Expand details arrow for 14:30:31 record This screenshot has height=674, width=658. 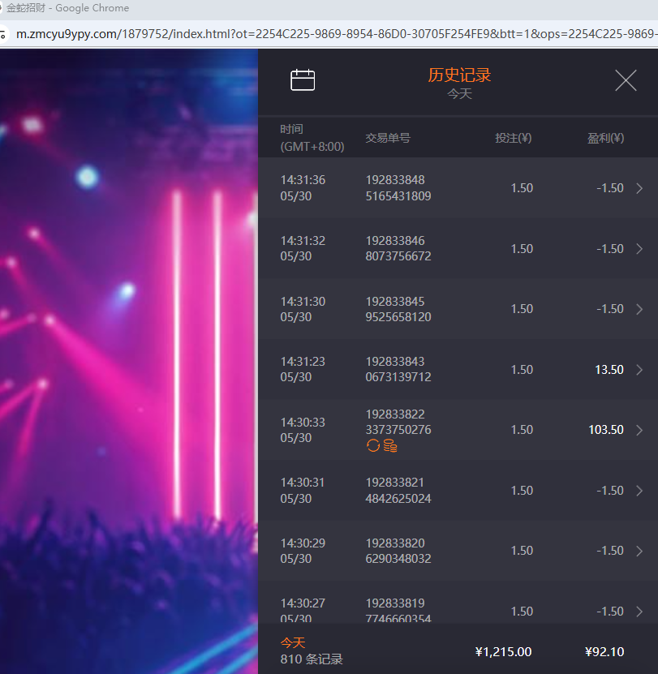(x=639, y=491)
